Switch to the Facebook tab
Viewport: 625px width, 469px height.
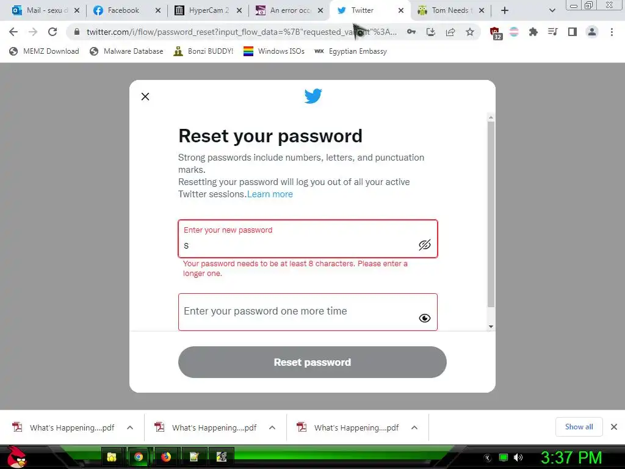(x=124, y=10)
